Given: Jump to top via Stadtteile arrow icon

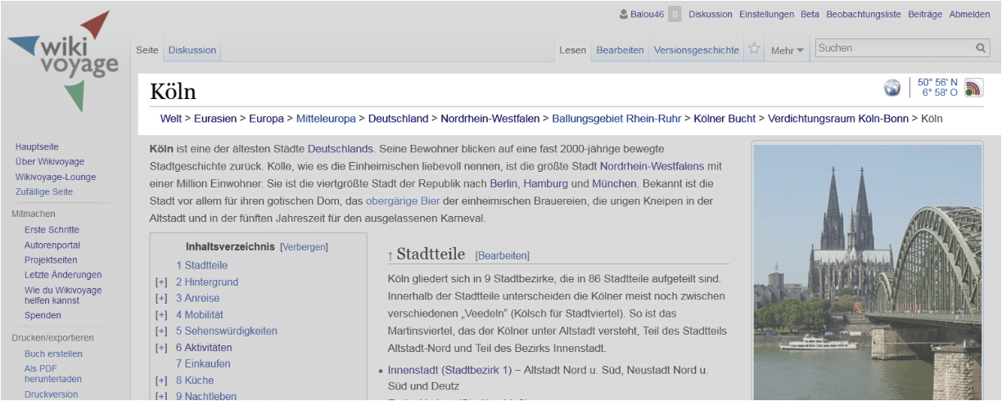Looking at the screenshot, I should (391, 255).
